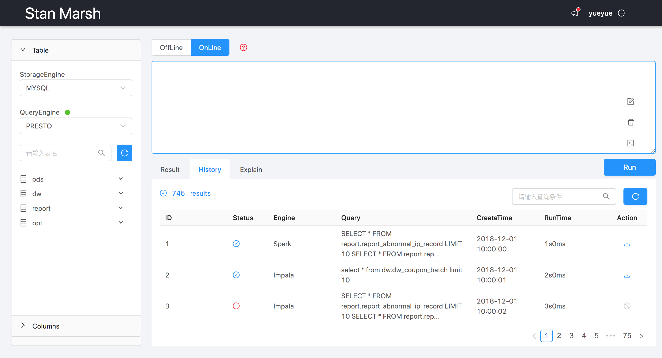Open the red help question icon
The image size is (662, 358).
click(243, 47)
